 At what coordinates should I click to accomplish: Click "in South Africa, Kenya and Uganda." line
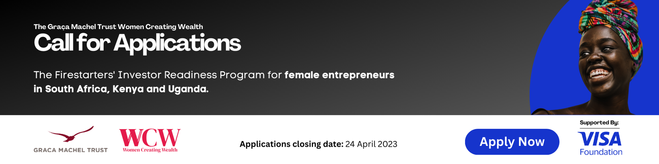click(121, 89)
